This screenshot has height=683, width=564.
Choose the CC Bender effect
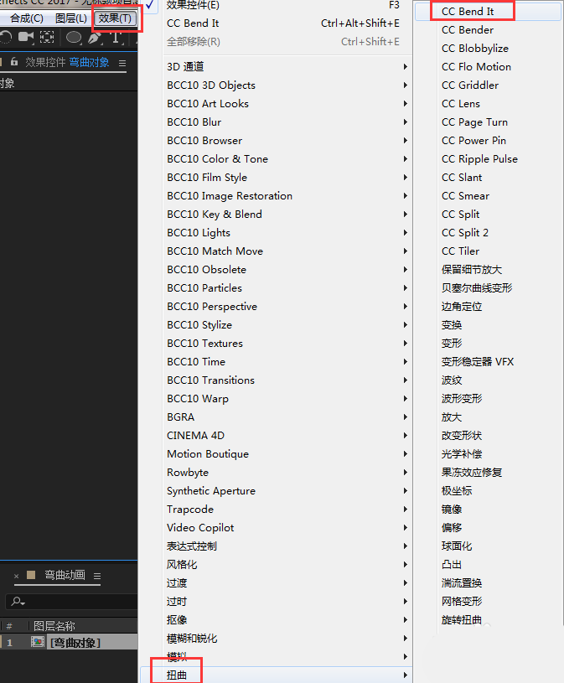[x=468, y=29]
